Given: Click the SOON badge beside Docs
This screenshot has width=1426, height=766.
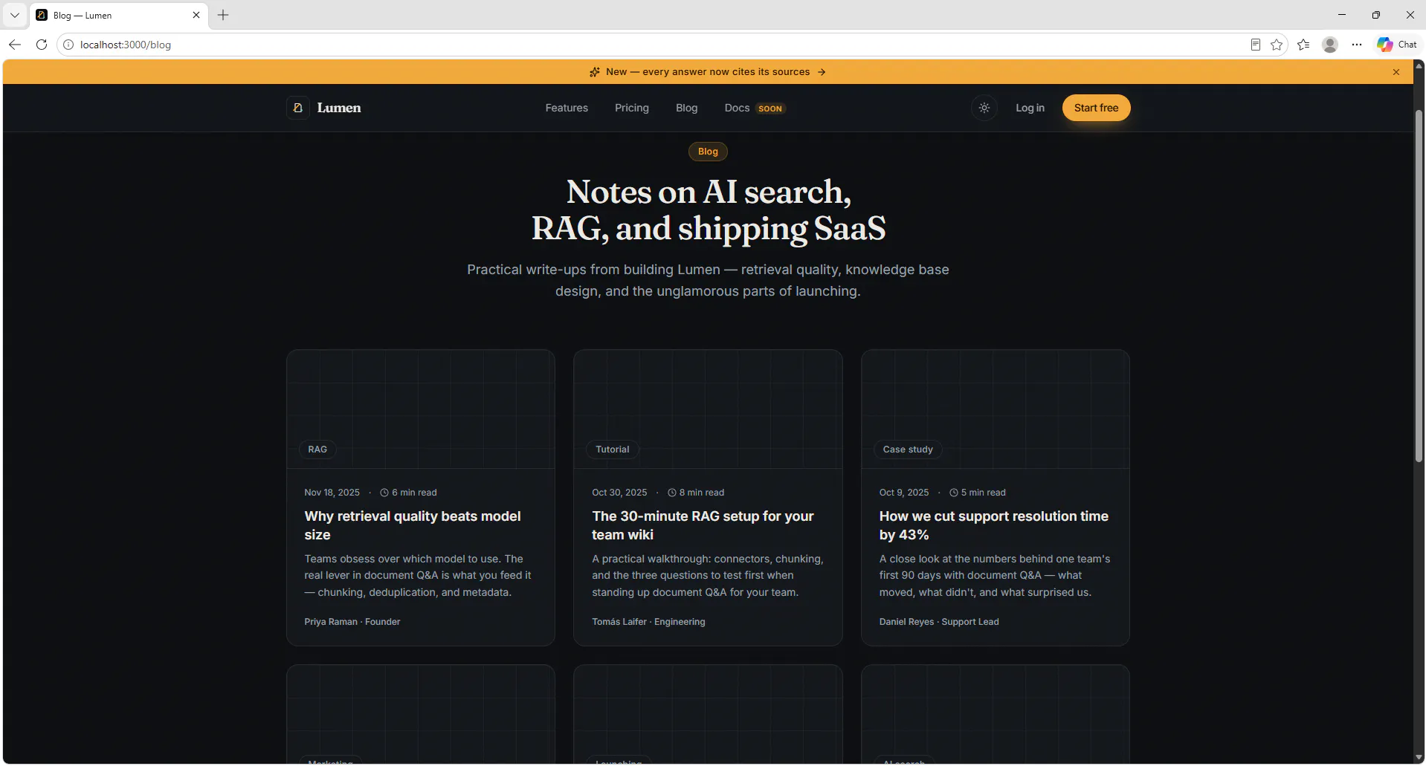Looking at the screenshot, I should point(770,108).
